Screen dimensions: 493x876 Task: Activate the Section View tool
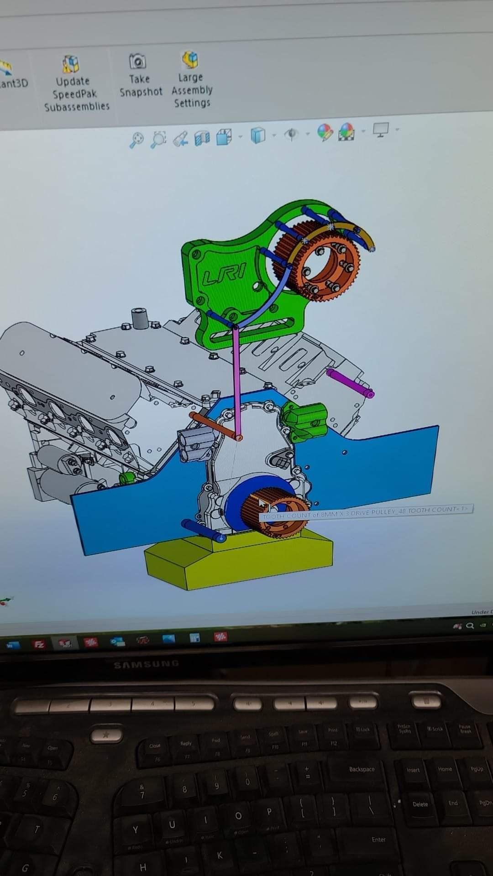tap(202, 137)
